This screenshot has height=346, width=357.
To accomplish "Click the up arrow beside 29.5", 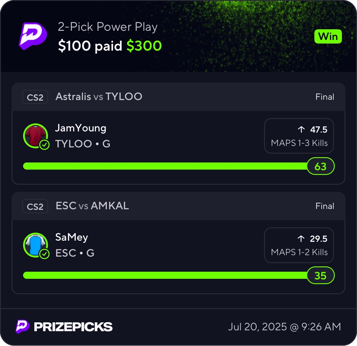I will 301,239.
